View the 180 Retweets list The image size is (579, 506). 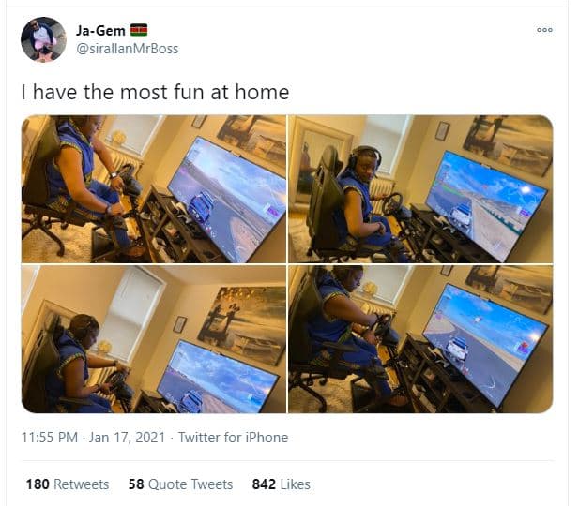point(68,484)
